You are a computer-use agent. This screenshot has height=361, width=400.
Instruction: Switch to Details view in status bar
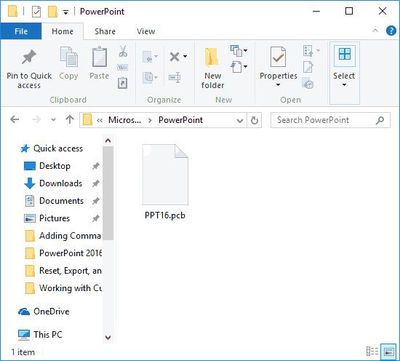coord(372,352)
